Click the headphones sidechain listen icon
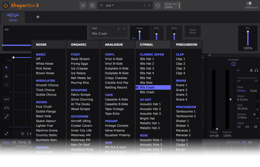The width and height of the screenshot is (260, 167). point(256,70)
